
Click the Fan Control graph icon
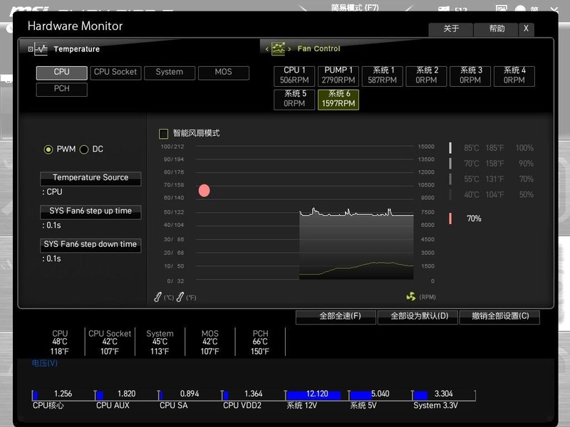[x=278, y=49]
